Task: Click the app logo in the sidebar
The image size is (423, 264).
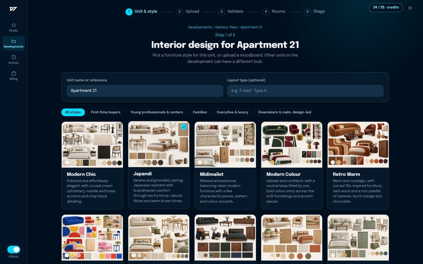Action: [13, 9]
